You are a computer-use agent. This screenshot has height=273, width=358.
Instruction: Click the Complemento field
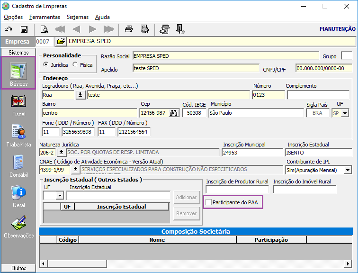[x=318, y=95]
